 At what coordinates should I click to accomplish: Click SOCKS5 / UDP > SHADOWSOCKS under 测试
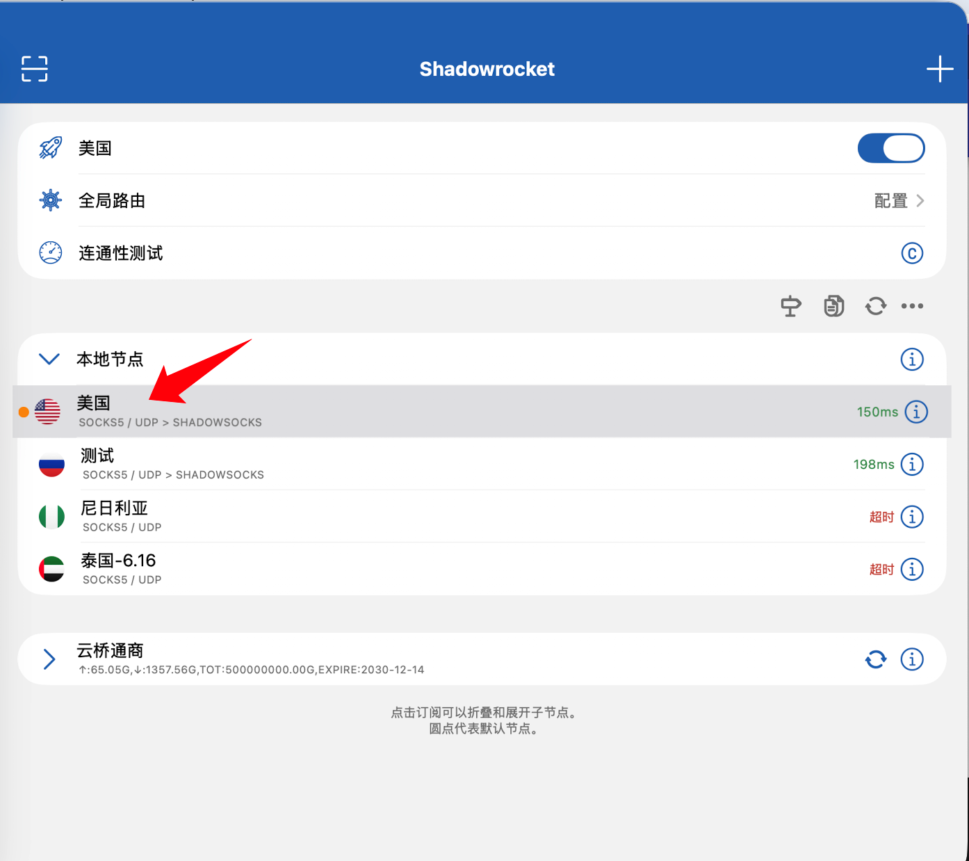coord(173,475)
